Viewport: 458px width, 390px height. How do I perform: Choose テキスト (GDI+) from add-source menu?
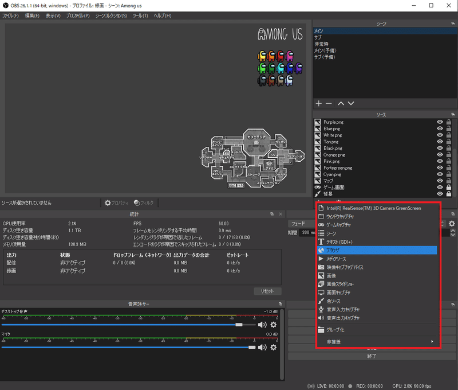[x=377, y=242]
